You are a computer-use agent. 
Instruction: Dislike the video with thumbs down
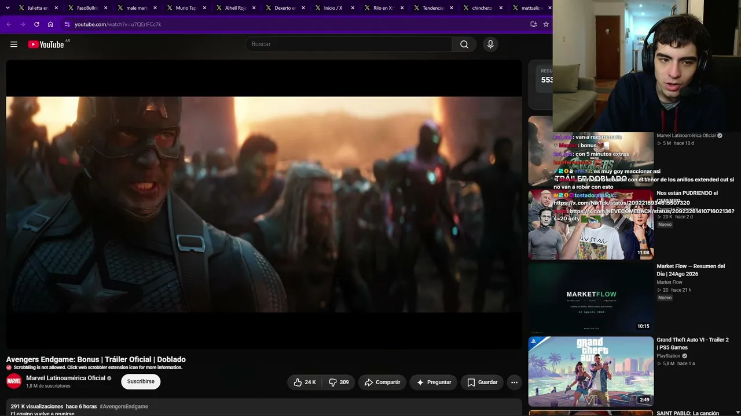(x=339, y=382)
